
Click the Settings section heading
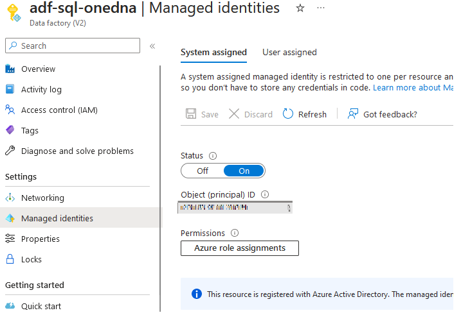coord(21,177)
